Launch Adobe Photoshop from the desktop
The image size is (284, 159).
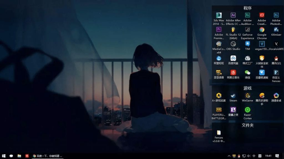(276, 15)
